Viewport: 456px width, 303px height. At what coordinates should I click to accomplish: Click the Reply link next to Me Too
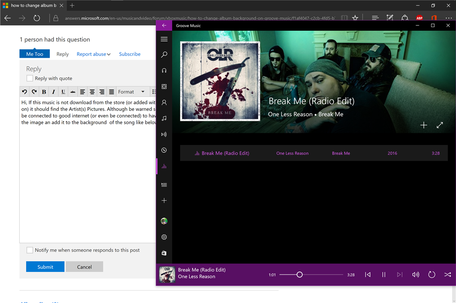62,54
